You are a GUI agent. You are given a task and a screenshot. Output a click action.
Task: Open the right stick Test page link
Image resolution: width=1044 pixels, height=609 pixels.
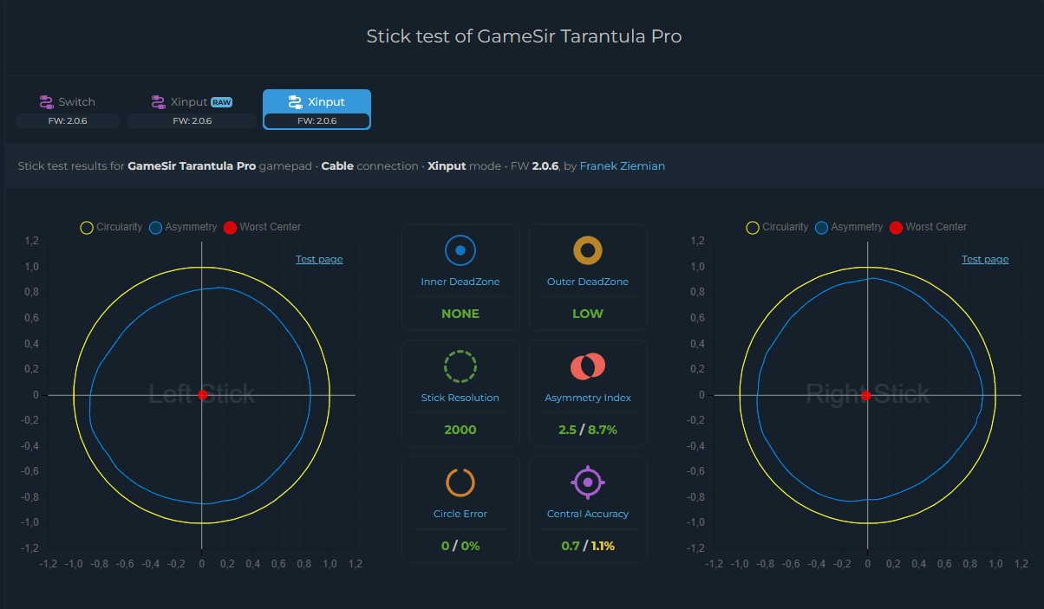coord(985,259)
